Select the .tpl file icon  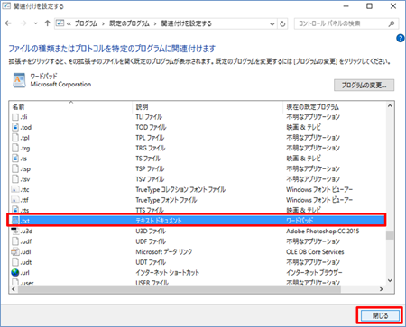pyautogui.click(x=15, y=138)
